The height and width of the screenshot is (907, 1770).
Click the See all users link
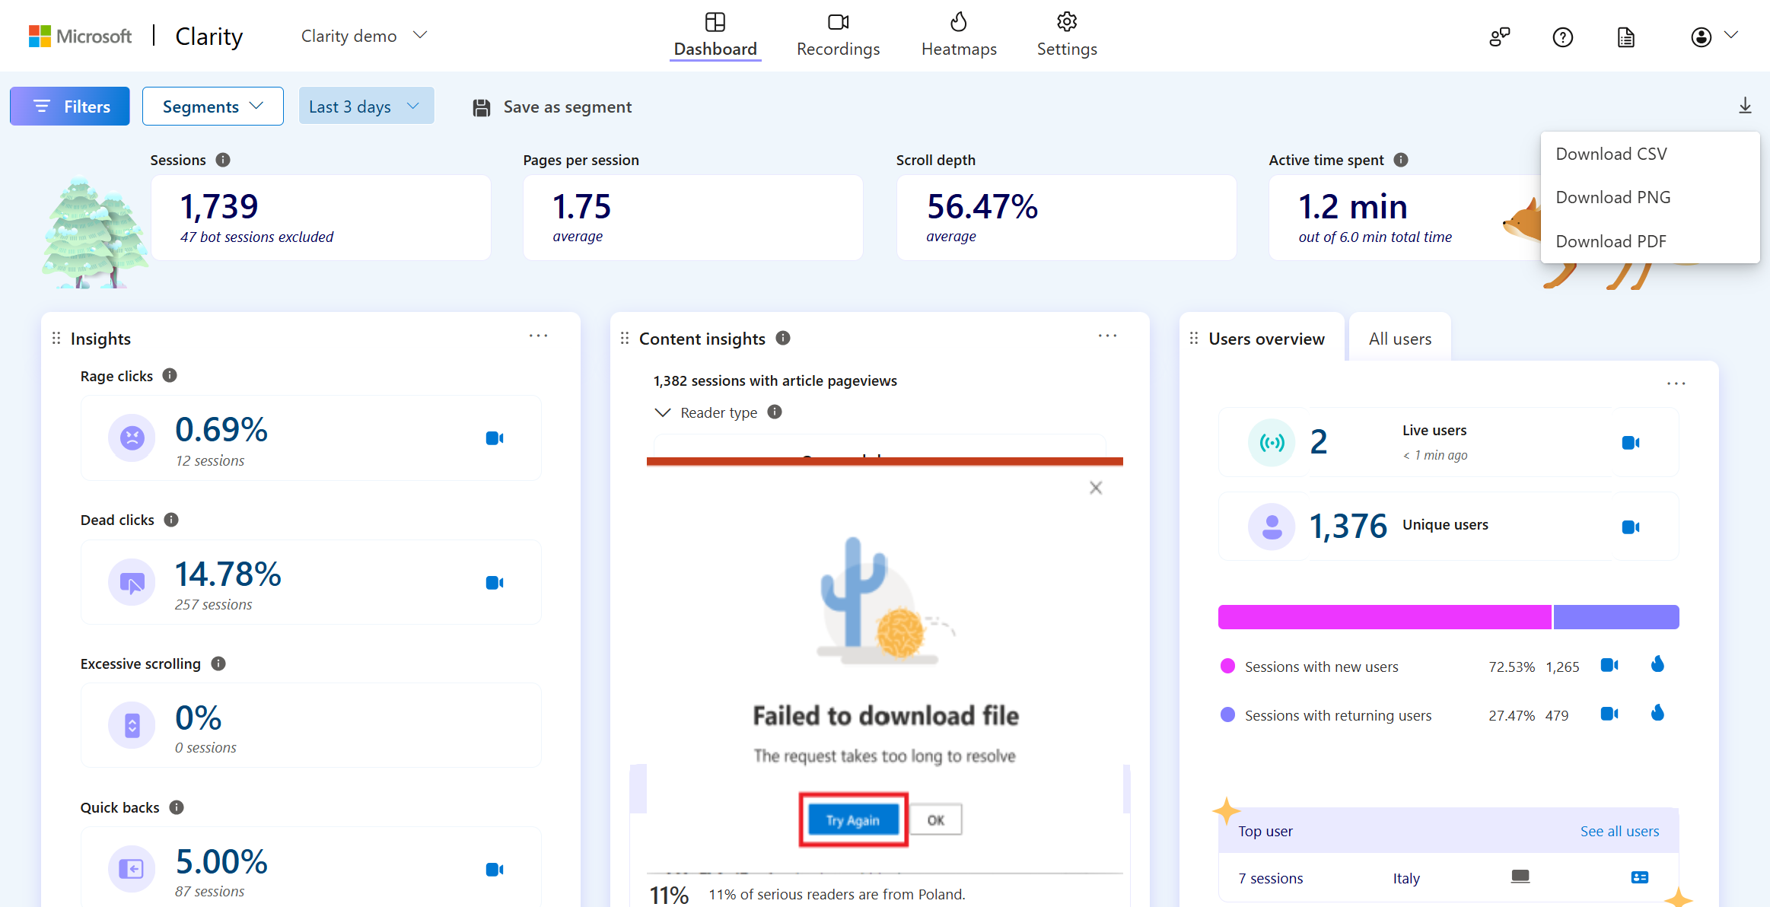click(1617, 829)
